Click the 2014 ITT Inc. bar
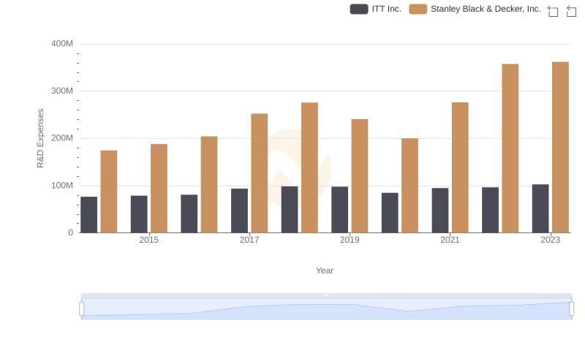 (88, 215)
